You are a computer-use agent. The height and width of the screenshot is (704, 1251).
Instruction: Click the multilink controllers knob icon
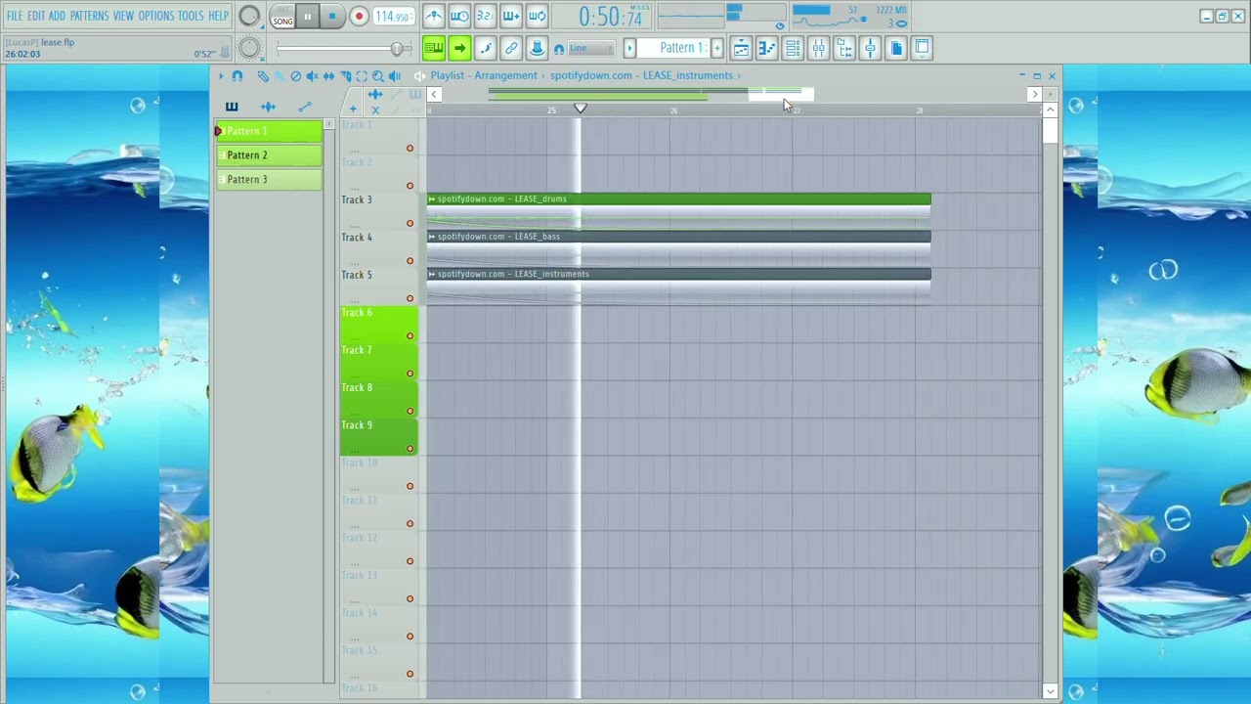click(537, 48)
